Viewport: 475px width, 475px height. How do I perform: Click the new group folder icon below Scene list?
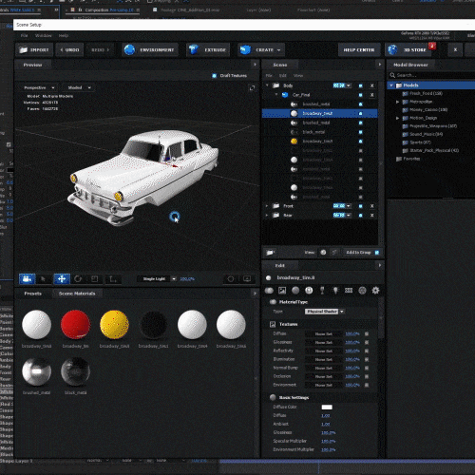[x=270, y=253]
